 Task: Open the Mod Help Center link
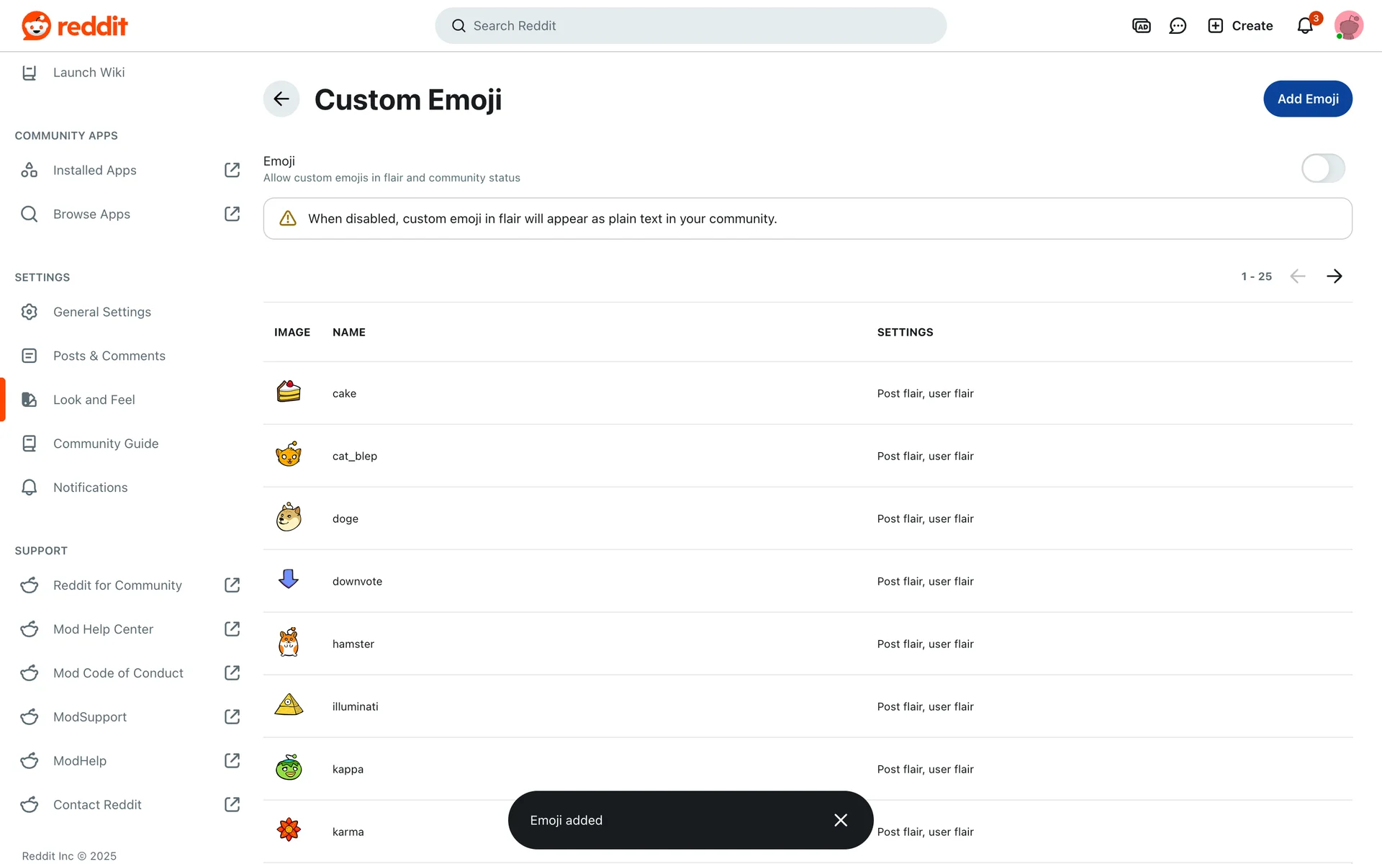click(x=103, y=629)
